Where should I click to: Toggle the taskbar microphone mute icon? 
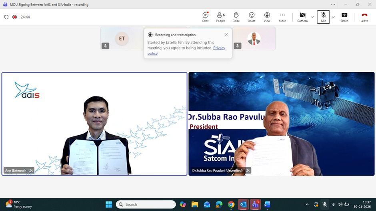click(325, 205)
